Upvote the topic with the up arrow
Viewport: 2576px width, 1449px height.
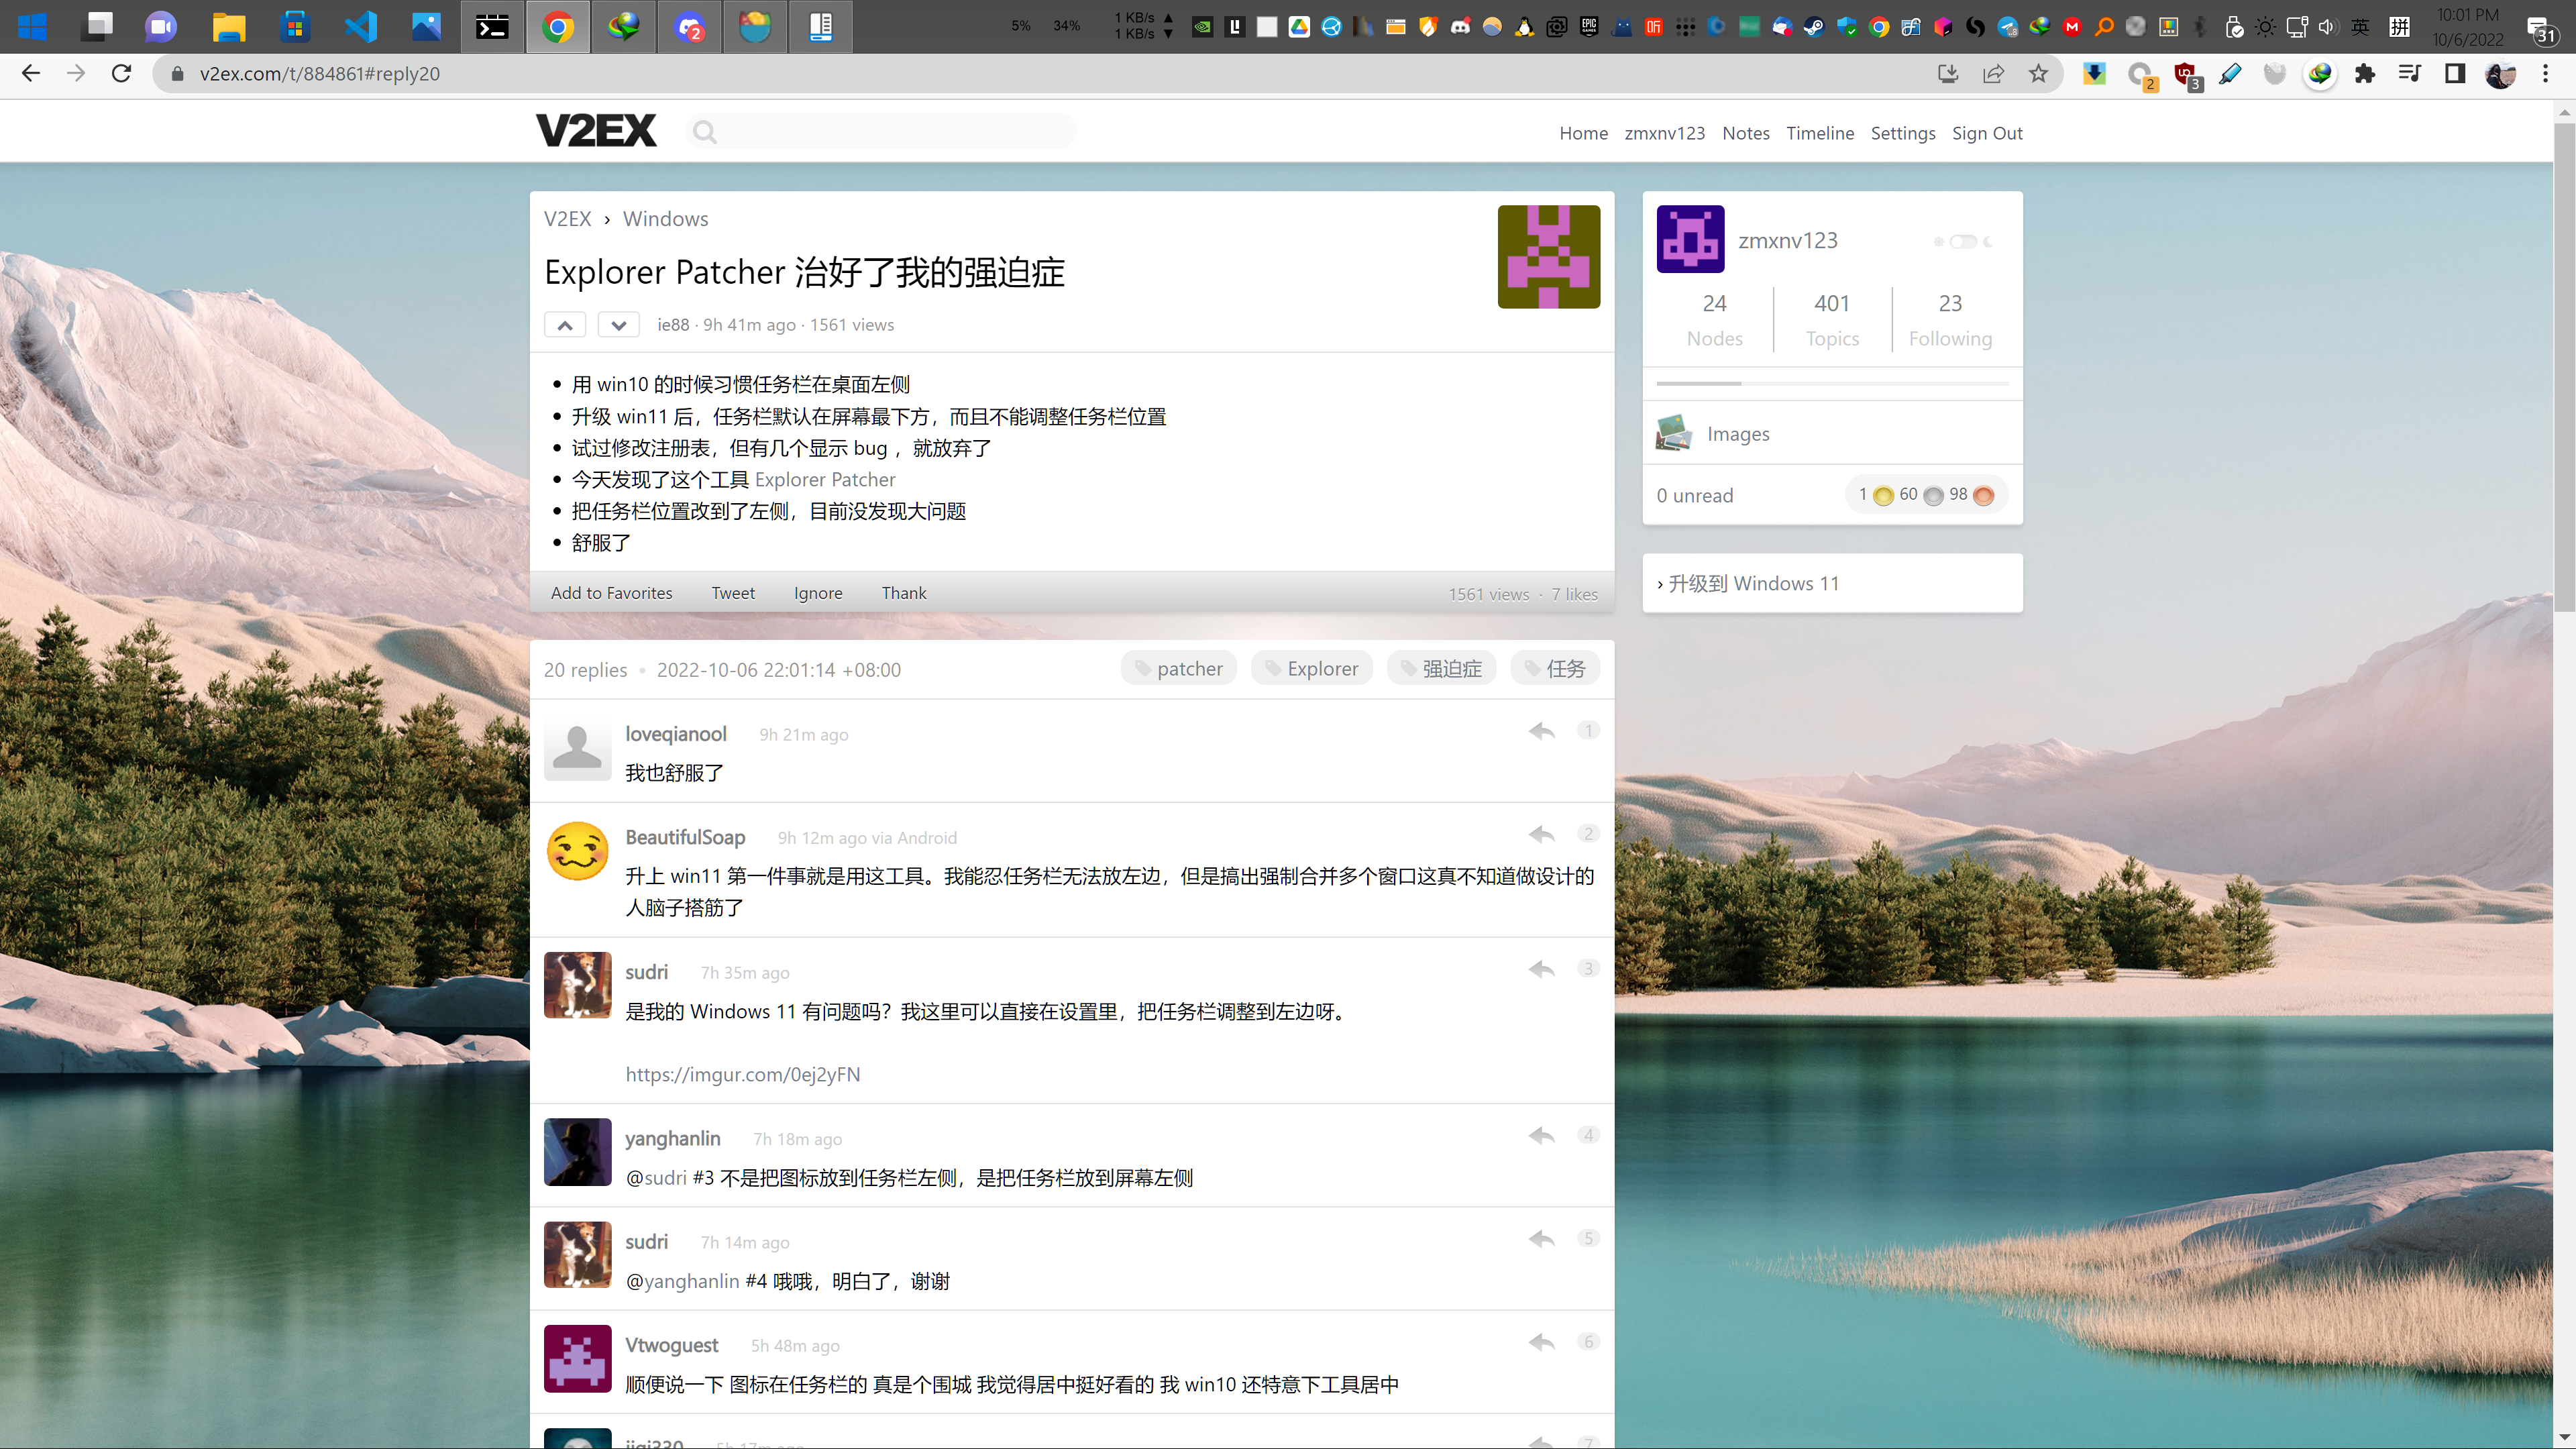(565, 325)
